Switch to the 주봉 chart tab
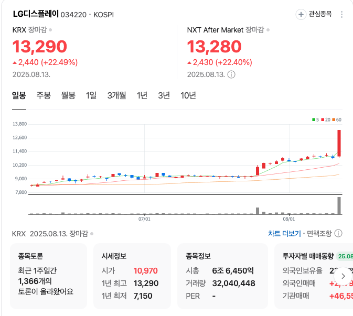Screen dimensions: 353x316 (44, 95)
